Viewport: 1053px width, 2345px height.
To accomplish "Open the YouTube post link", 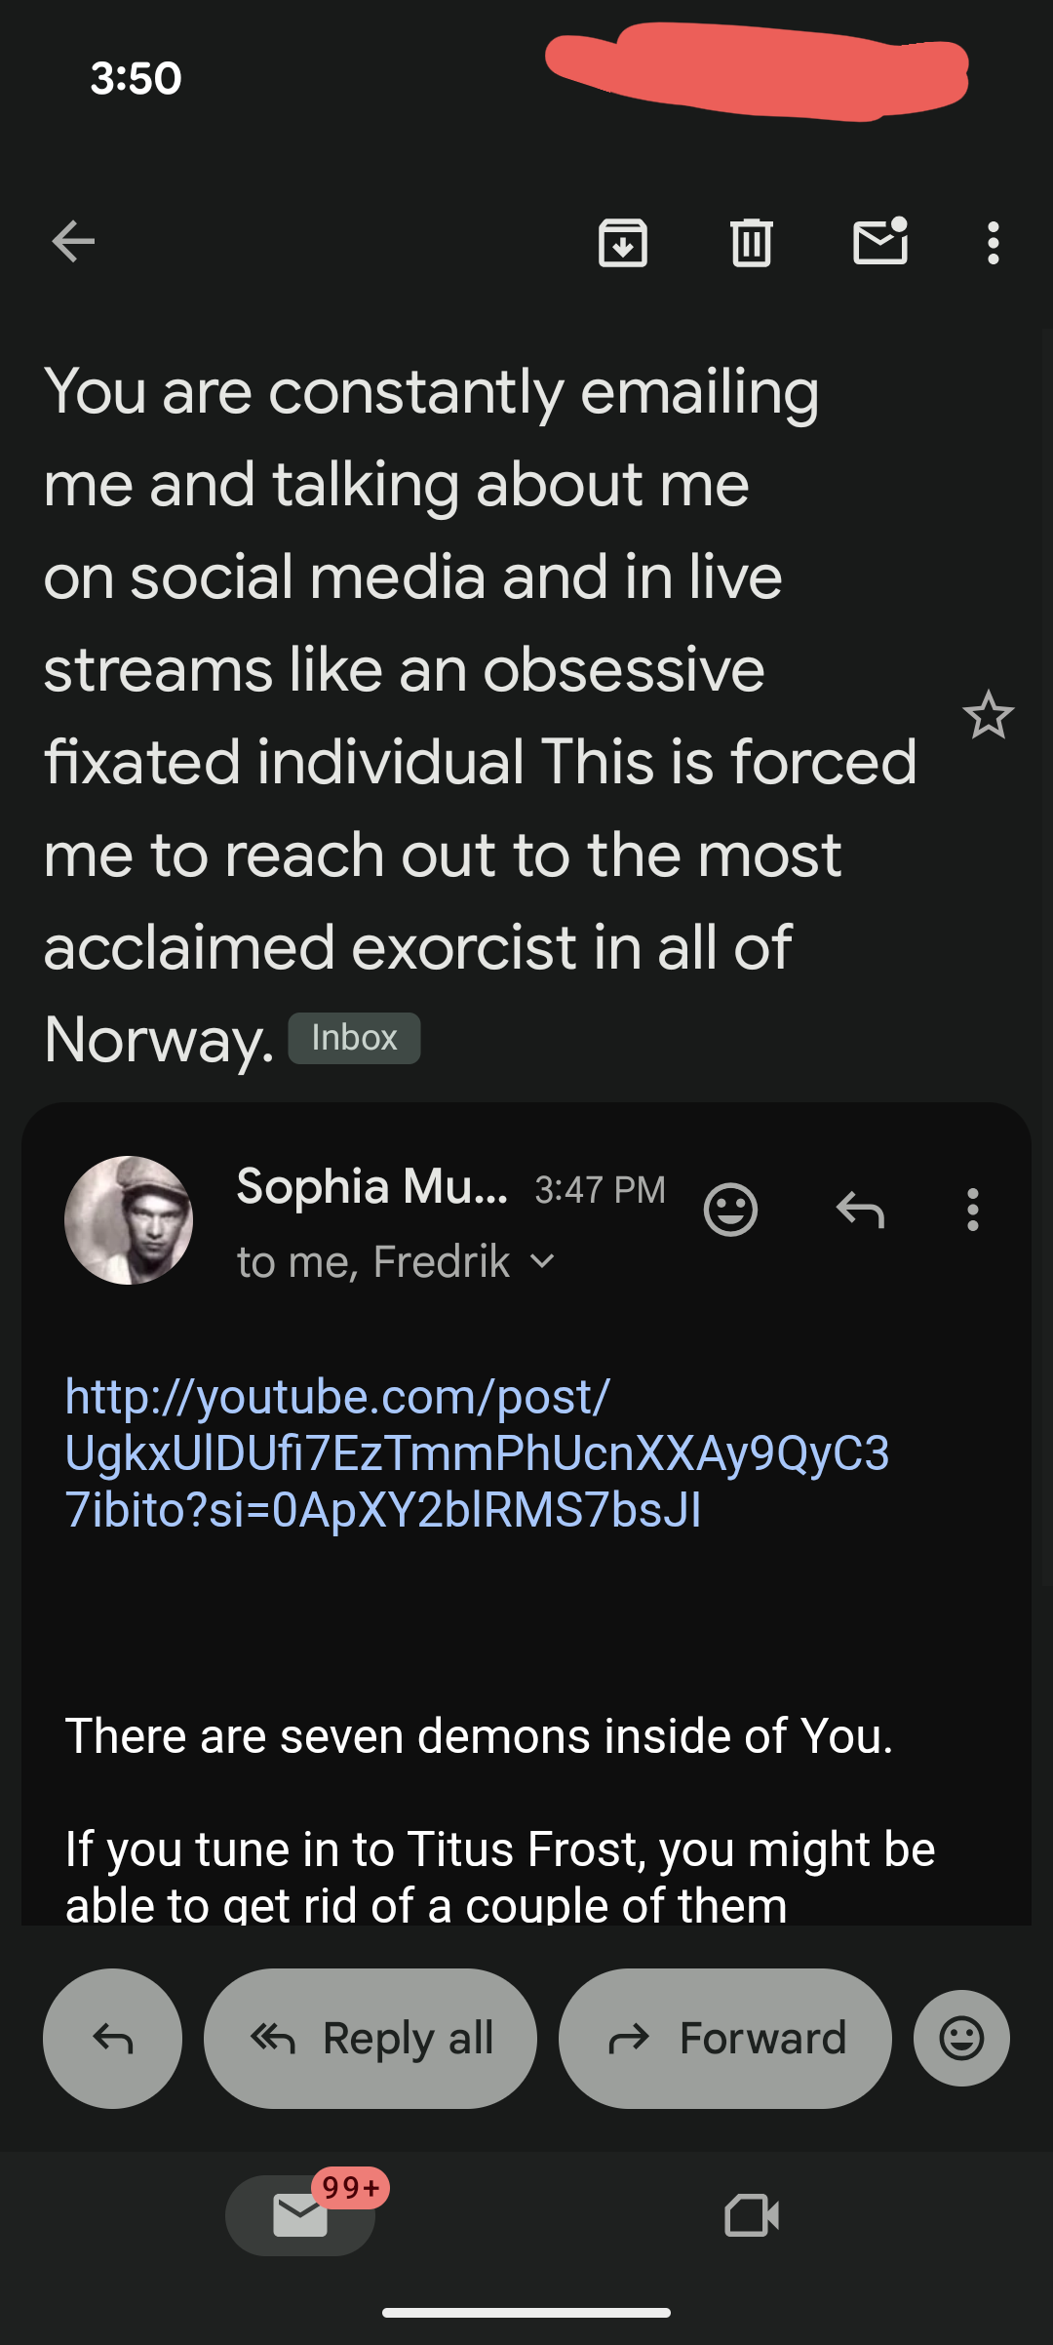I will coord(477,1453).
